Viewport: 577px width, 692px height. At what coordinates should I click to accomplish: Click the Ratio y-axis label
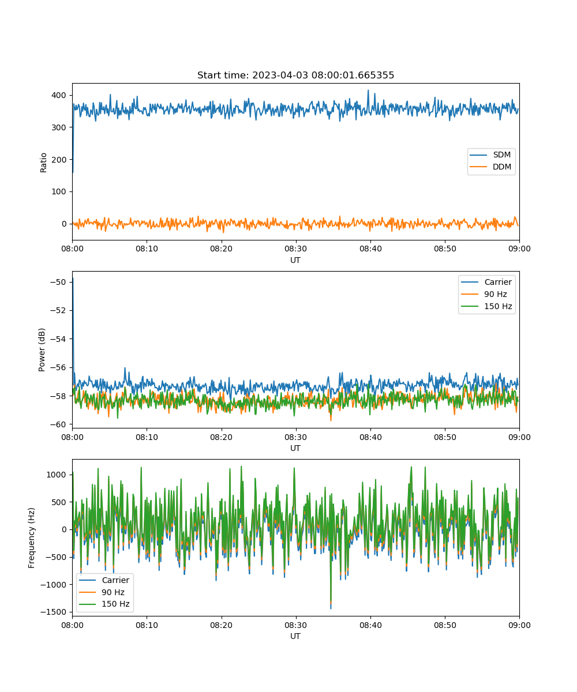click(43, 161)
